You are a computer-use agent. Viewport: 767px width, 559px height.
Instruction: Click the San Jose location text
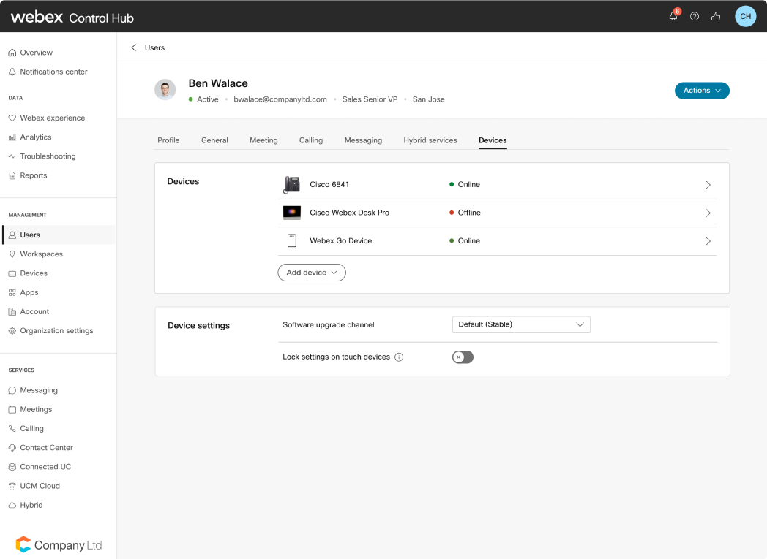point(428,99)
